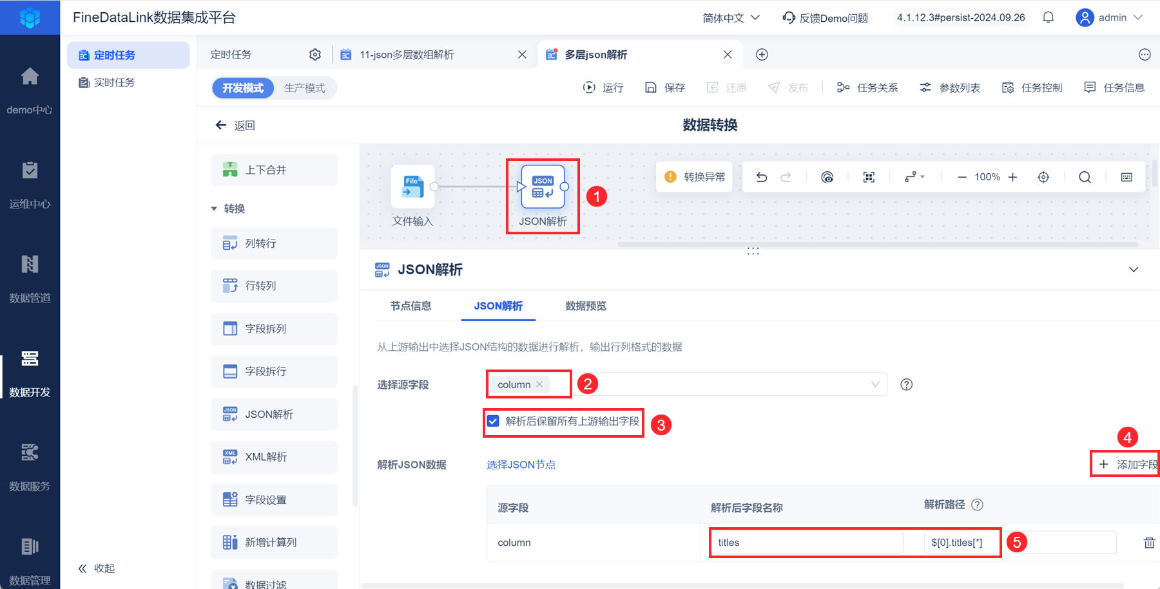The image size is (1160, 589).
Task: Open 运维中心 in the left sidebar
Action: pos(30,186)
